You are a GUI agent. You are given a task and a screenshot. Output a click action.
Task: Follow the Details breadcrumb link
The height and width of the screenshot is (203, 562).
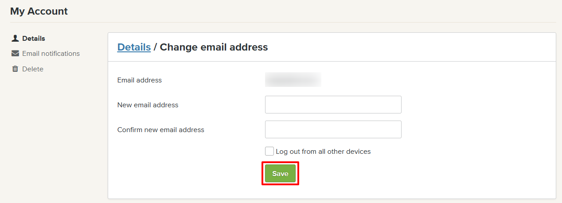point(134,47)
